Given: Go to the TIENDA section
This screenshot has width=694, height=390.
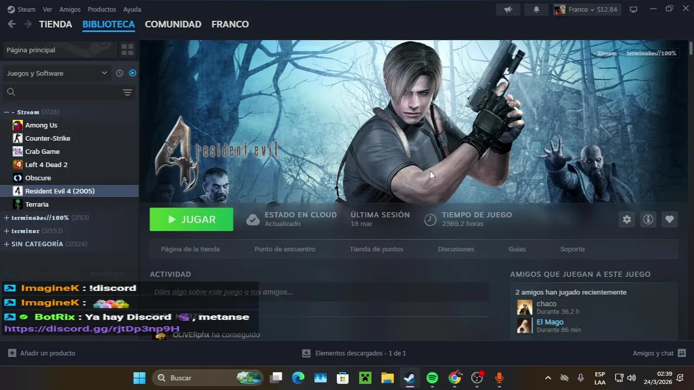Looking at the screenshot, I should (x=55, y=24).
